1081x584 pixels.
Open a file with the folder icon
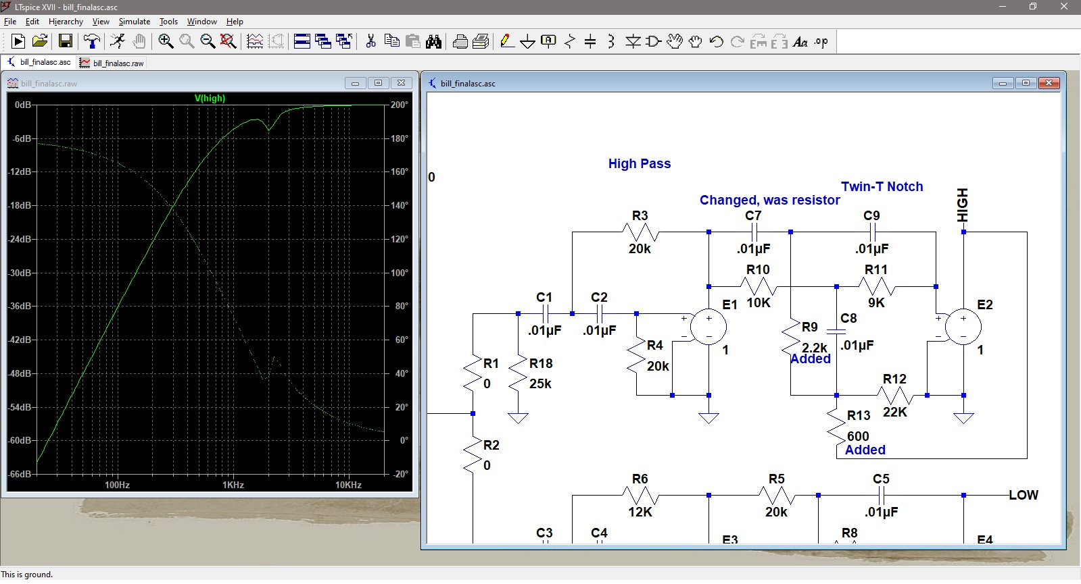(40, 42)
